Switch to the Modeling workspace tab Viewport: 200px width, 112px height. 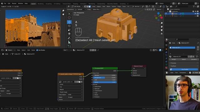(41, 4)
